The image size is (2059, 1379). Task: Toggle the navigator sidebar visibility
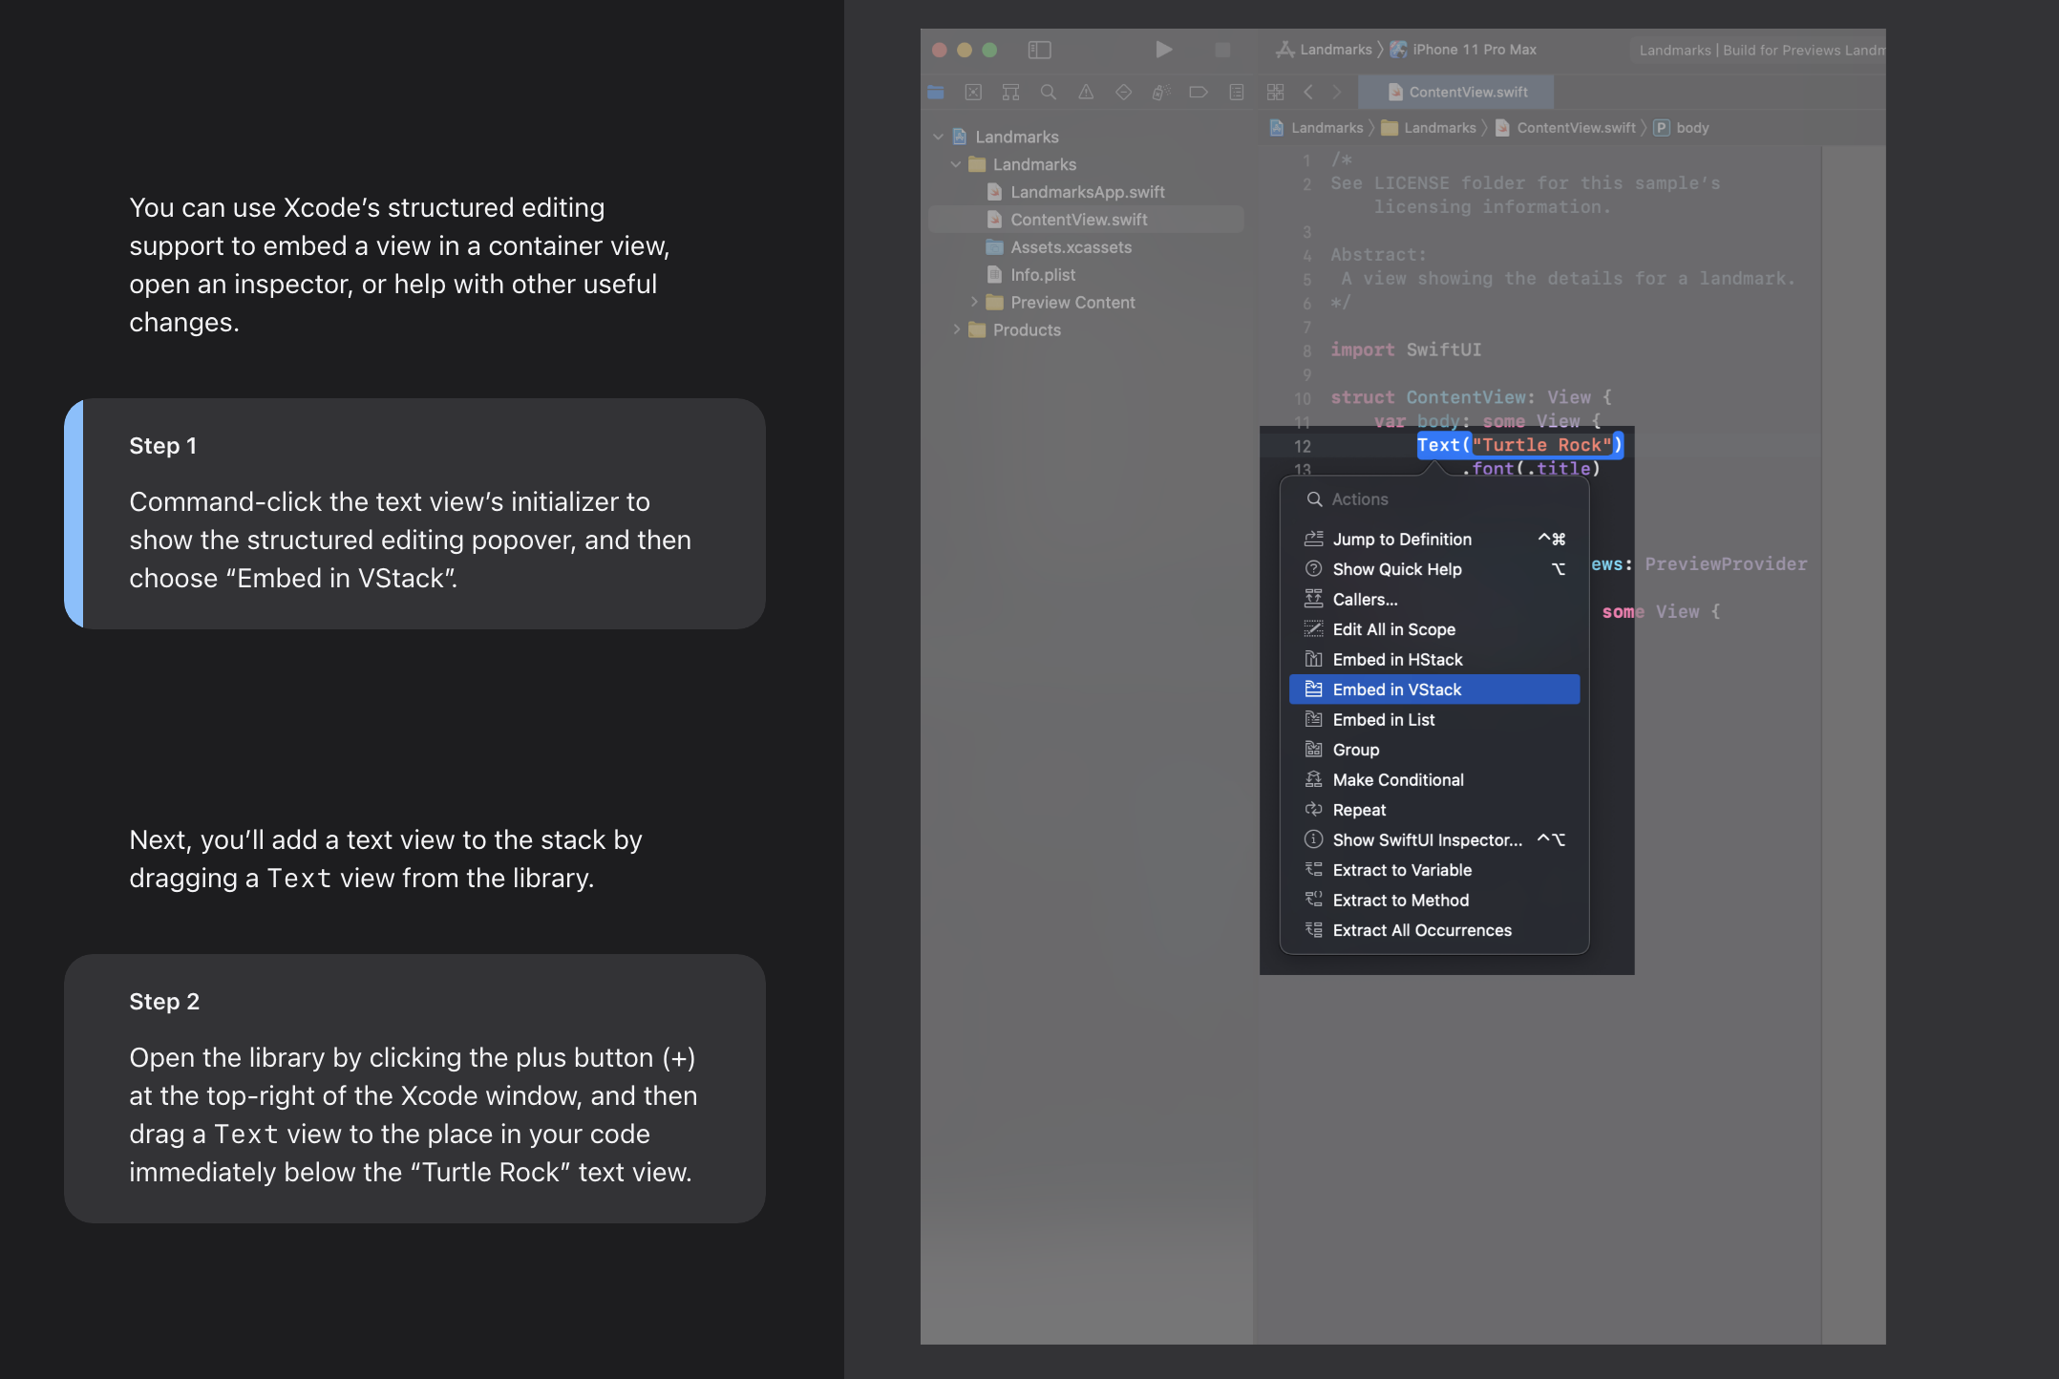point(1039,50)
